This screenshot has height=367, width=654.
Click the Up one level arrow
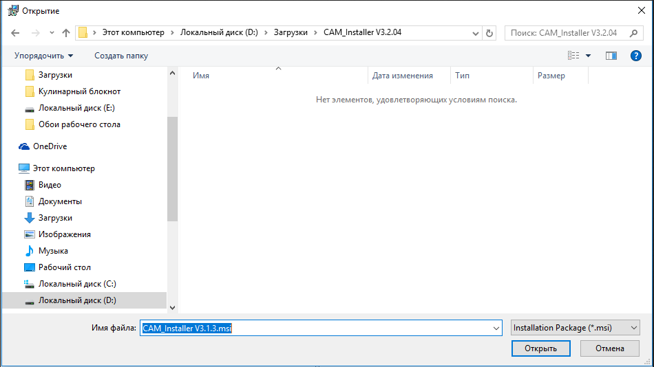(66, 32)
